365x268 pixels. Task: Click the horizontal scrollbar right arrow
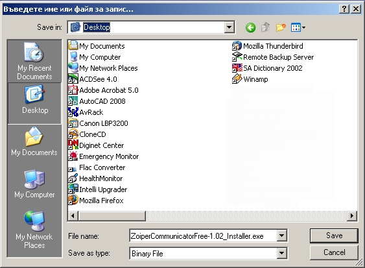(352, 216)
